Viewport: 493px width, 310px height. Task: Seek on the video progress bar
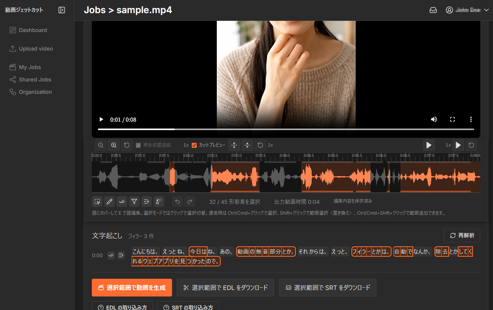click(286, 129)
